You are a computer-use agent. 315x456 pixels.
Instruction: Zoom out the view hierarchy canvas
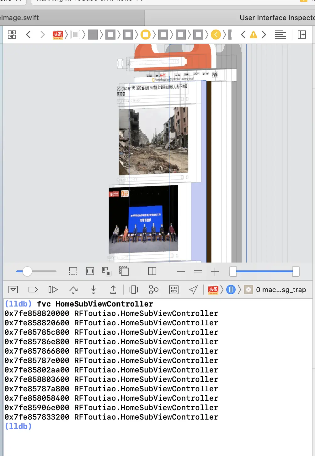(181, 272)
